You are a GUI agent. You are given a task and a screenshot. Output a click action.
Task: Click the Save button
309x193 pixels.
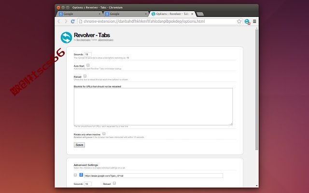[x=79, y=145]
